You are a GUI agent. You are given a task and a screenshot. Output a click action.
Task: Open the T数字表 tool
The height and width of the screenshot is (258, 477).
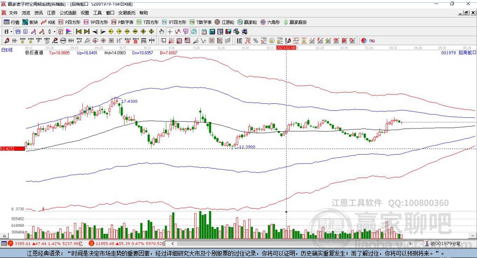pyautogui.click(x=200, y=22)
